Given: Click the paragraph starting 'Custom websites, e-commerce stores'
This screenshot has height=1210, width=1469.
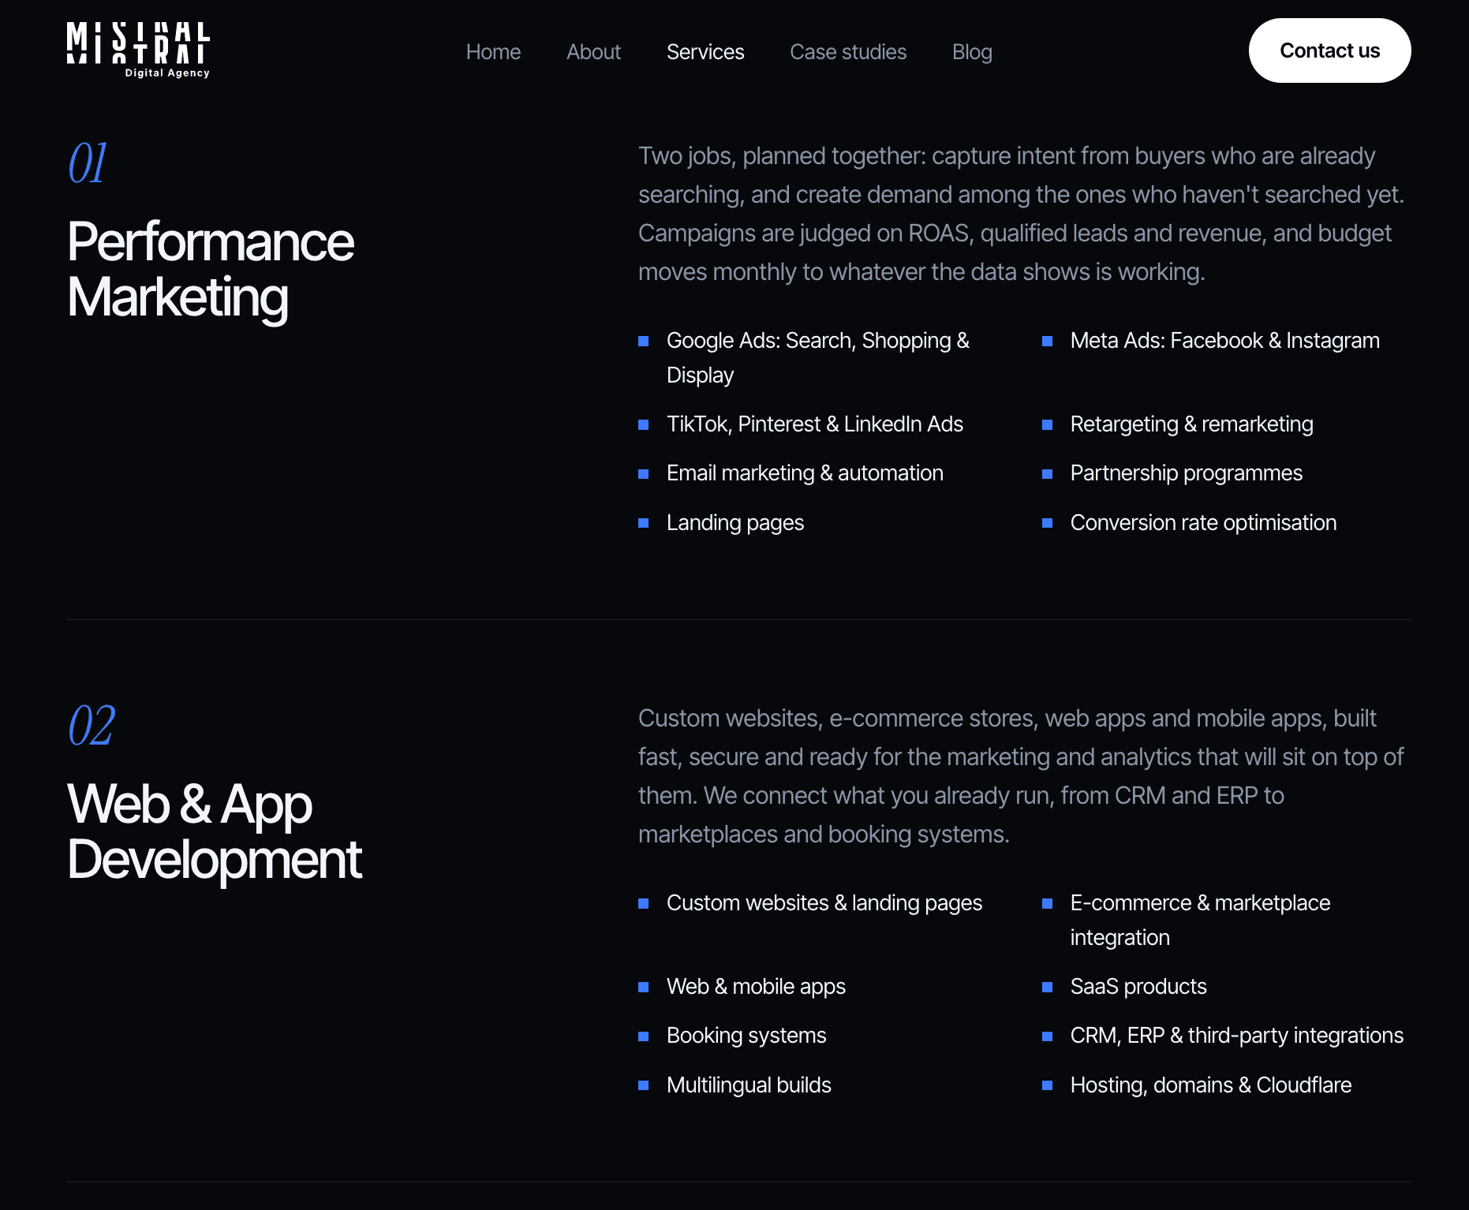Looking at the screenshot, I should pos(1021,776).
